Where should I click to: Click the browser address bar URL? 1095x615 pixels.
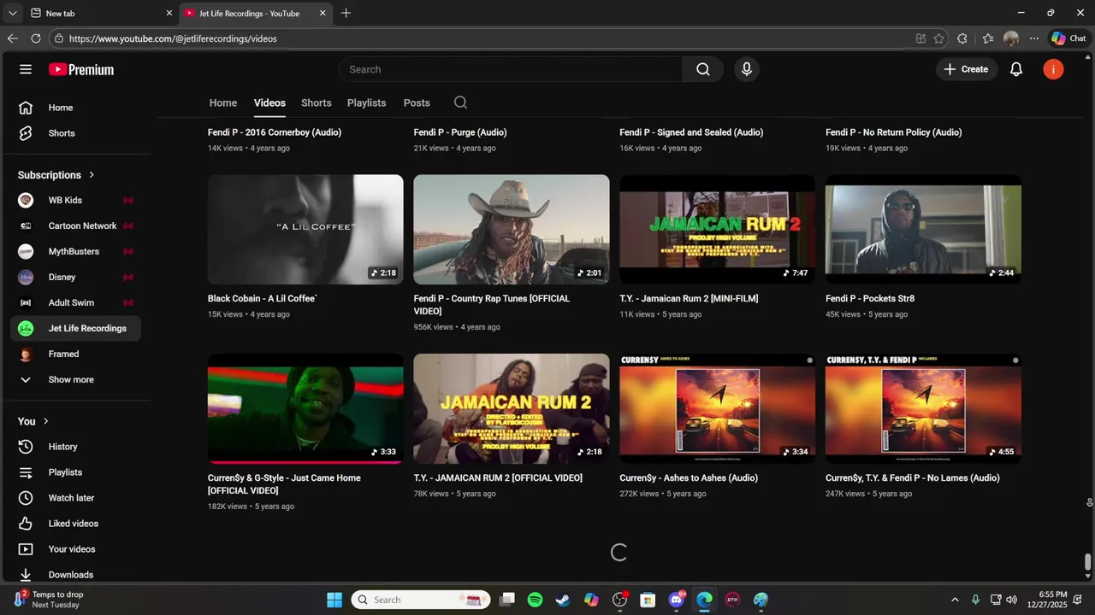tap(173, 38)
